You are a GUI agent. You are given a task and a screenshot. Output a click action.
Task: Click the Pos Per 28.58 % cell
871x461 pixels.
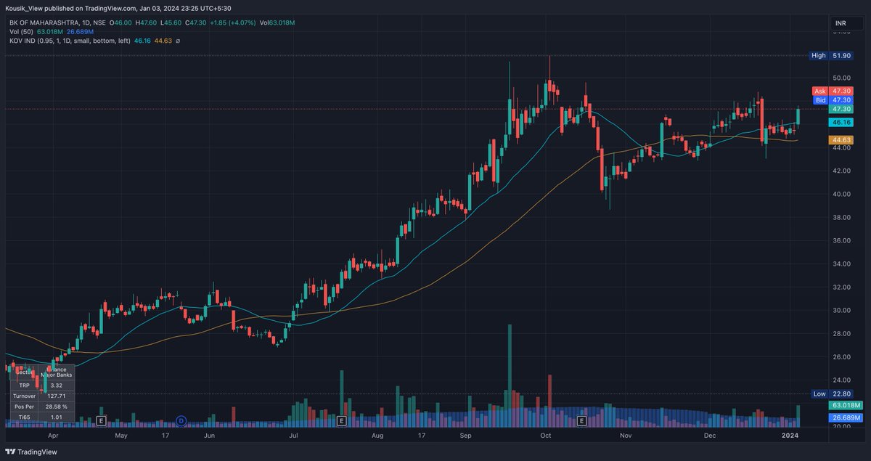(x=56, y=407)
